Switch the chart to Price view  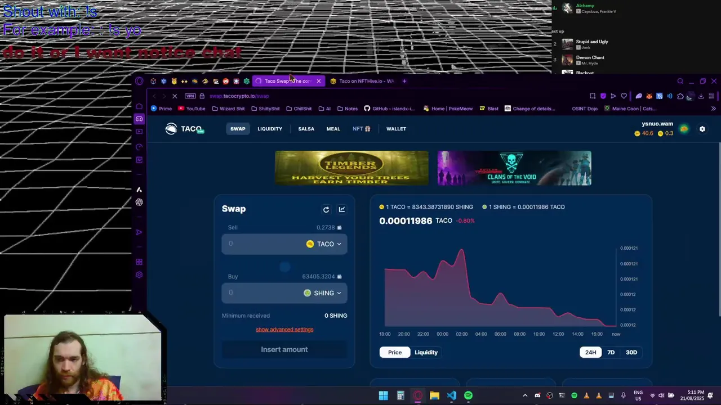pos(394,352)
